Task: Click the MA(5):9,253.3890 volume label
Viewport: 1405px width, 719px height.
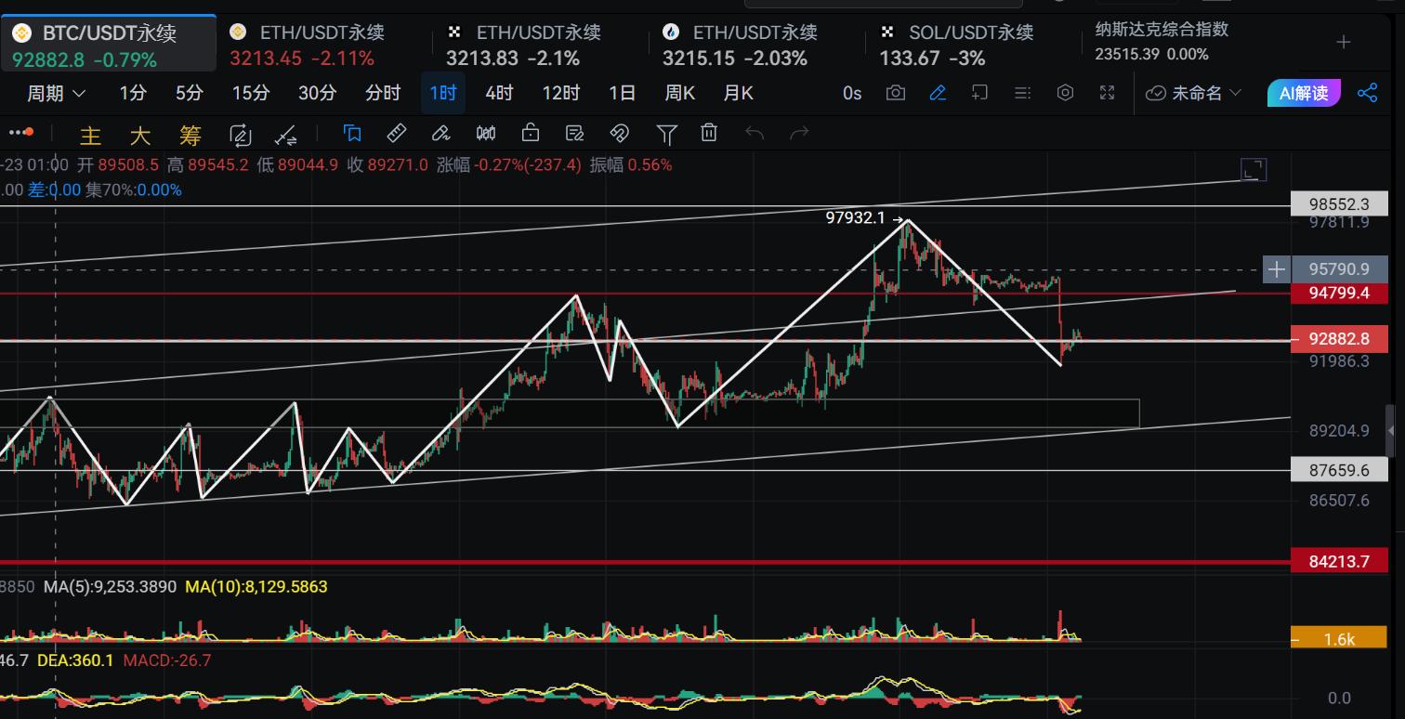Action: tap(111, 586)
